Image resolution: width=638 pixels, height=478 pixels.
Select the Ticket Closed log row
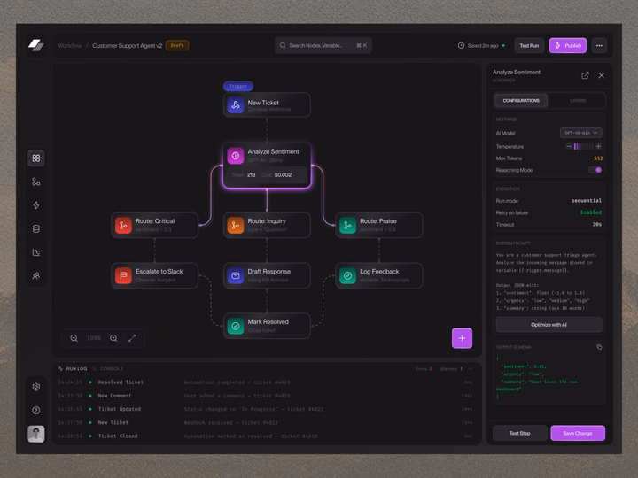[x=265, y=436]
